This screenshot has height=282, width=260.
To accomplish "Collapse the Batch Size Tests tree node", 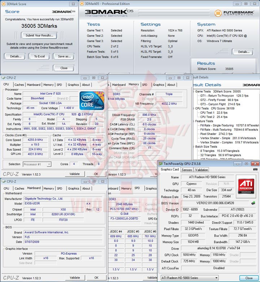I will click(194, 146).
